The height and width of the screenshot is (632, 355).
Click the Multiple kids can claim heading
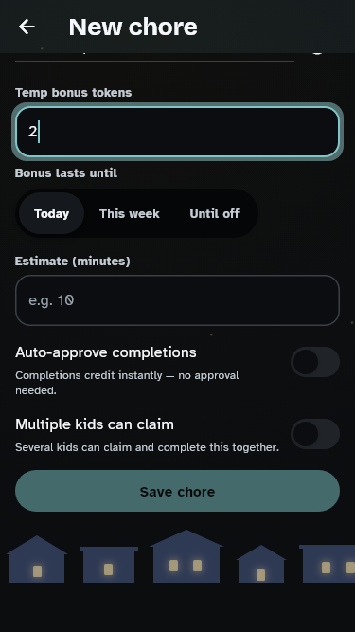pyautogui.click(x=95, y=424)
